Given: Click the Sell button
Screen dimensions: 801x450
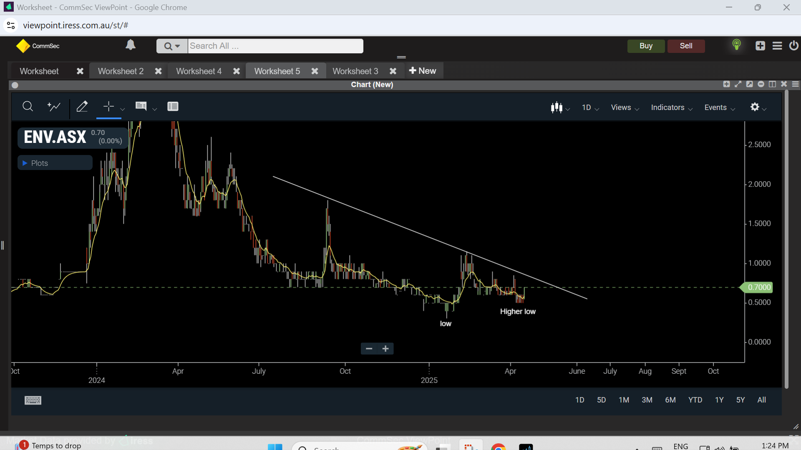Looking at the screenshot, I should tap(686, 46).
